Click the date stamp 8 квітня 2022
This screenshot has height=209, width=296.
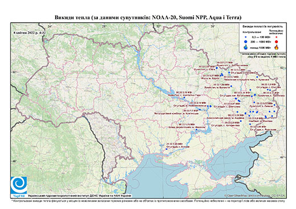(30, 32)
